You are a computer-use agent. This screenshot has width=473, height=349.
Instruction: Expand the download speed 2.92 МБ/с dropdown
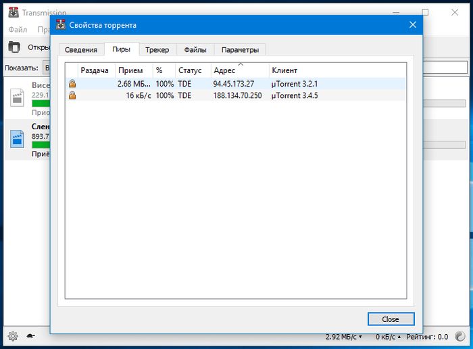point(344,336)
